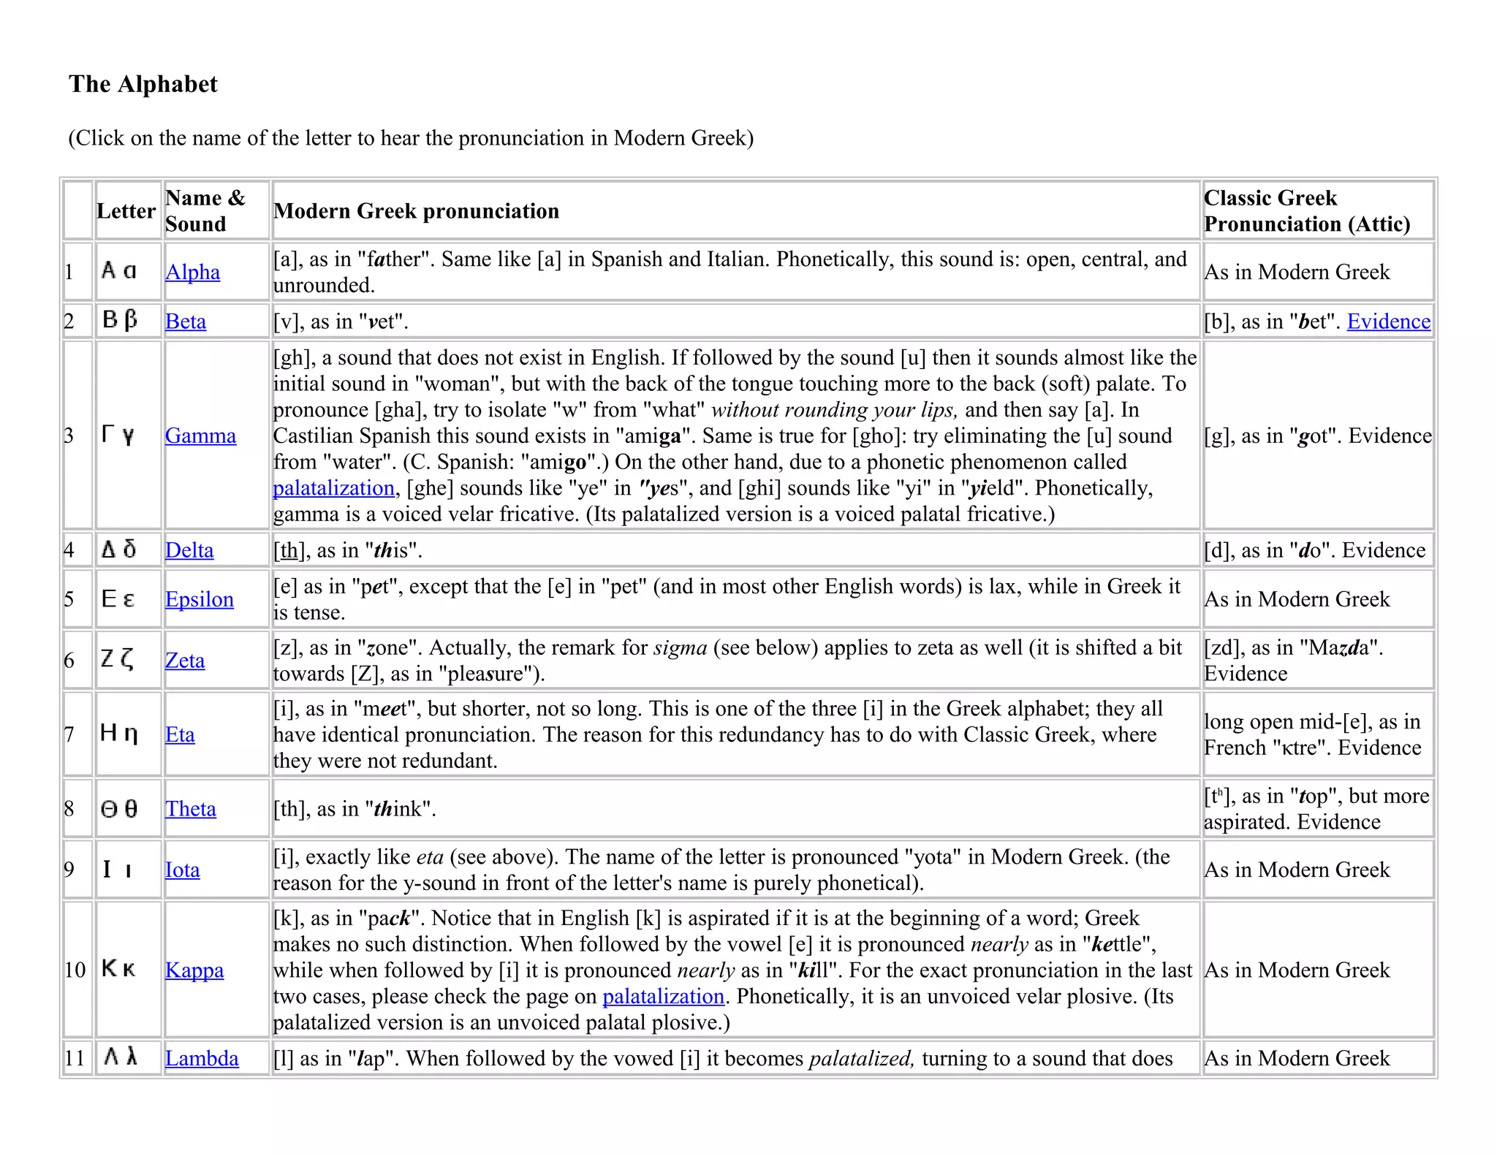Click the Greek letter Ζ ζ glyph image

tap(118, 659)
